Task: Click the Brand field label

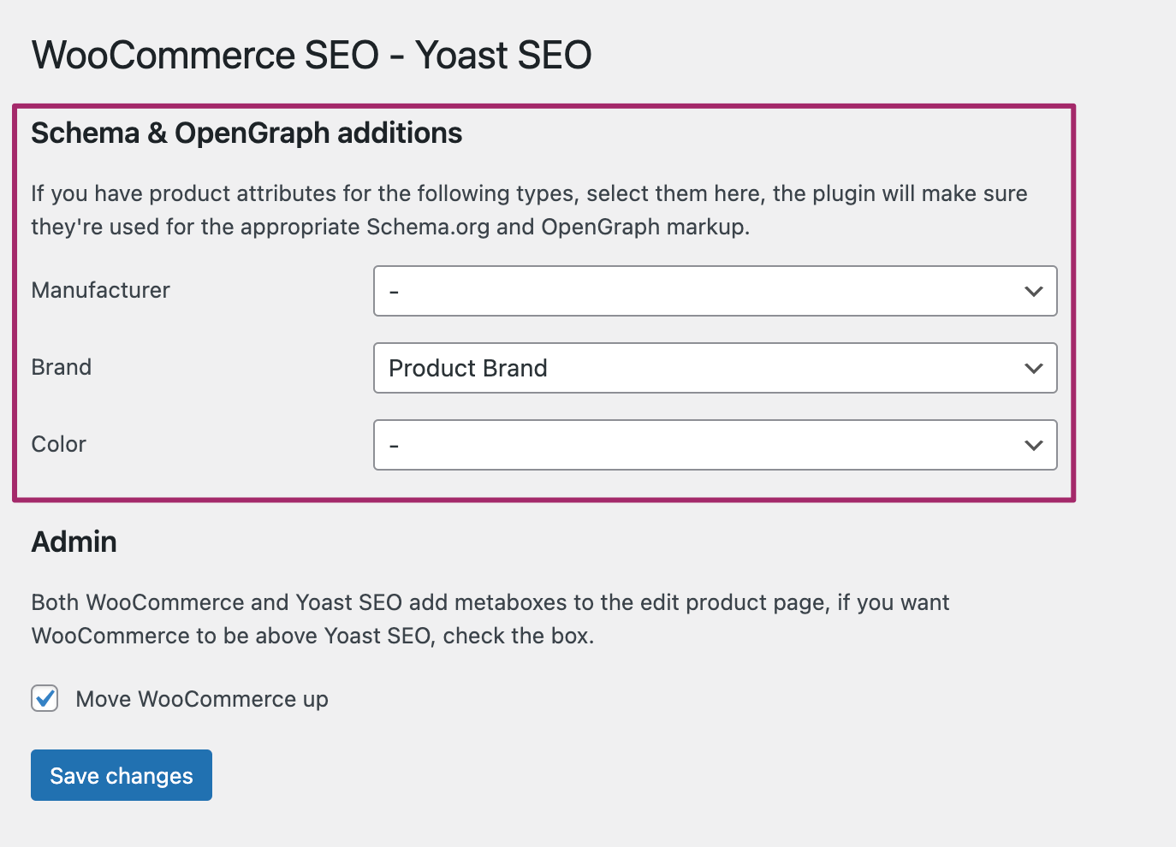Action: point(62,367)
